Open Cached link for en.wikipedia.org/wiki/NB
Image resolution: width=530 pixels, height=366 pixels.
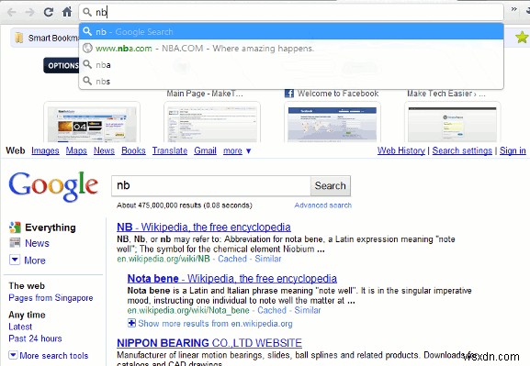click(x=232, y=259)
